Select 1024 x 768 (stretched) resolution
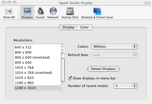Viewport: 152px width, 104px height. pyautogui.click(x=37, y=73)
